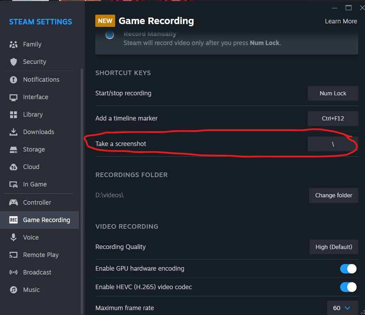365x315 pixels.
Task: Click the Take a screenshot label
Action: click(121, 144)
